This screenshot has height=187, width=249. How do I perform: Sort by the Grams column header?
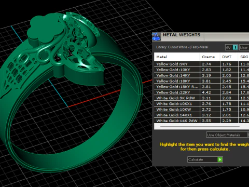(x=210, y=57)
